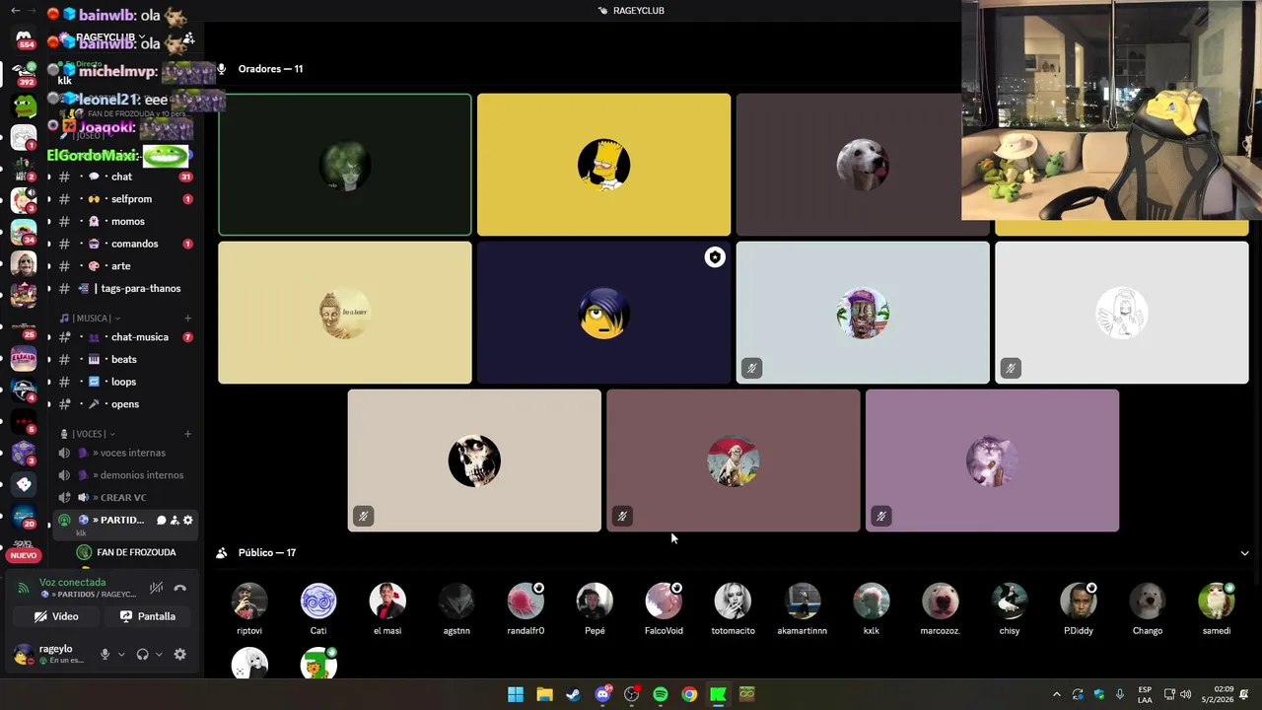Select the Bart Simpson speaker tile
Viewport: 1262px width, 710px height.
pos(603,165)
